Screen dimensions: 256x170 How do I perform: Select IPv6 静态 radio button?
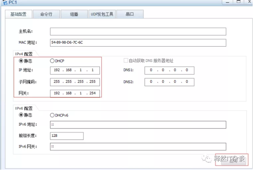click(21, 115)
